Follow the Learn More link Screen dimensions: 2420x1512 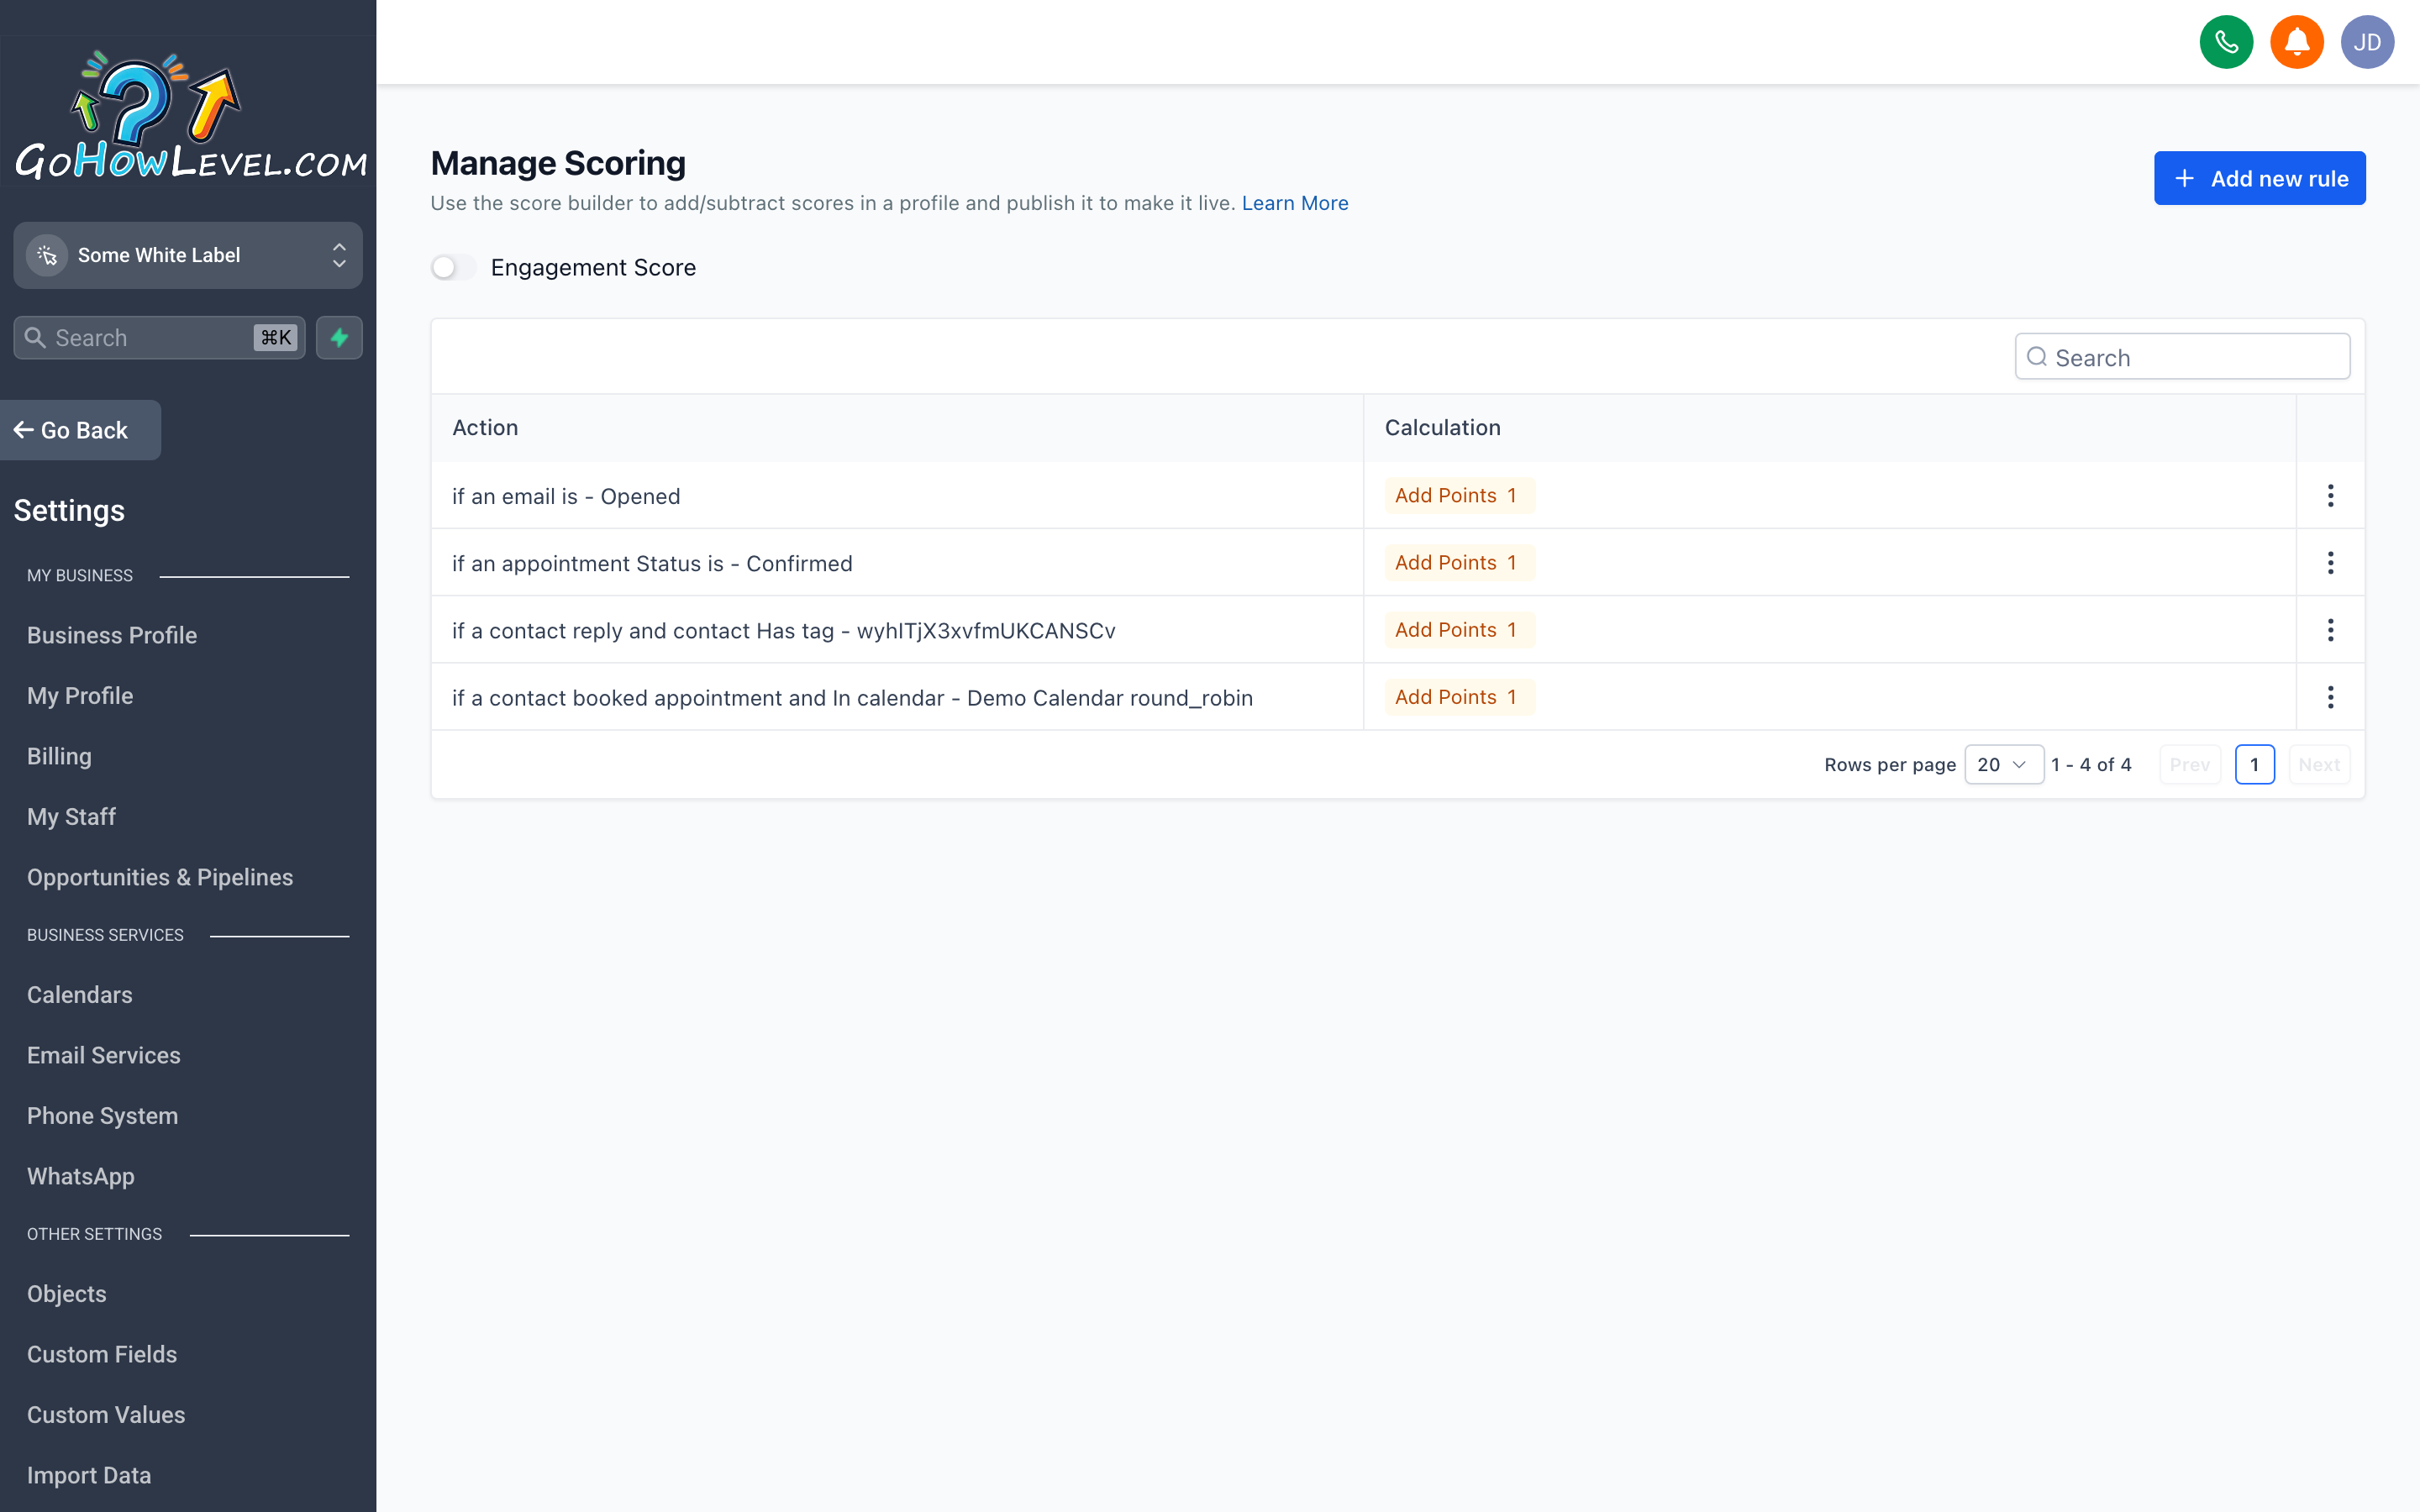click(1294, 203)
